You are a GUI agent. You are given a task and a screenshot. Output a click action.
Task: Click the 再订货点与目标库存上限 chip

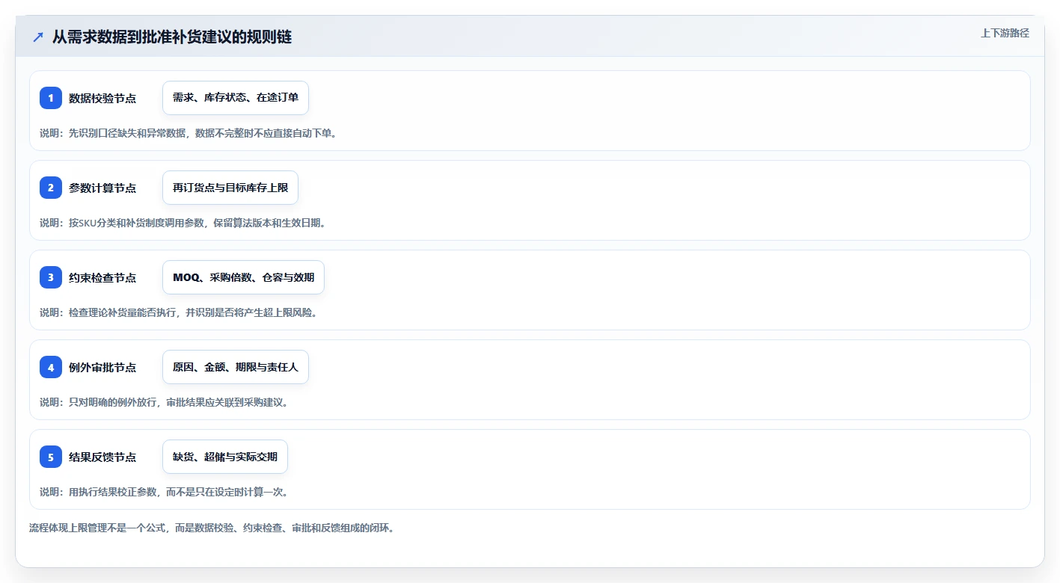coord(230,188)
